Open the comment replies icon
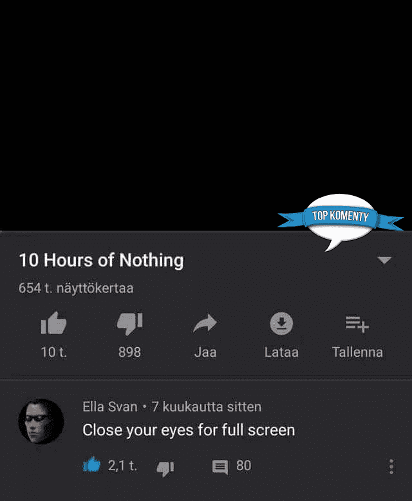Image resolution: width=412 pixels, height=501 pixels. [x=220, y=467]
